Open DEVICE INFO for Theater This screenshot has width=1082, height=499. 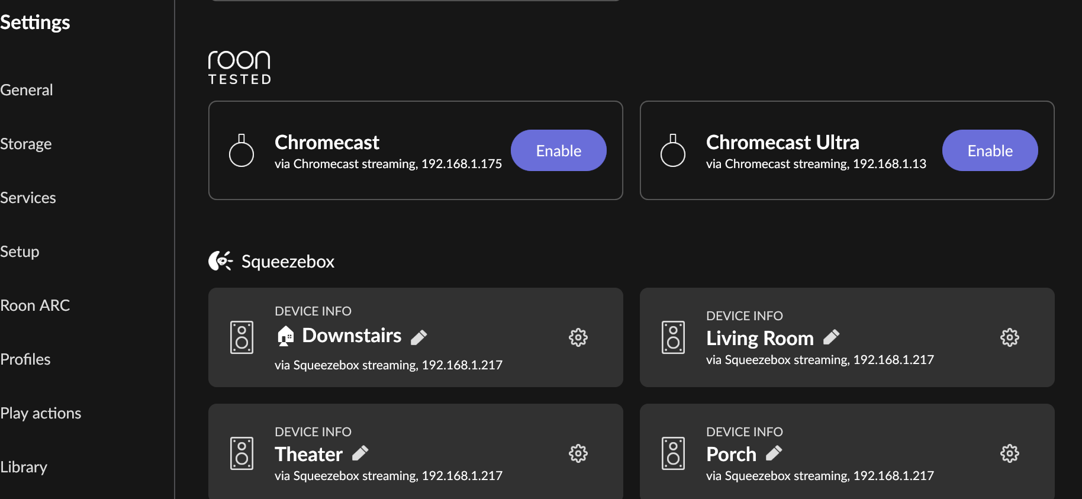[x=313, y=432]
